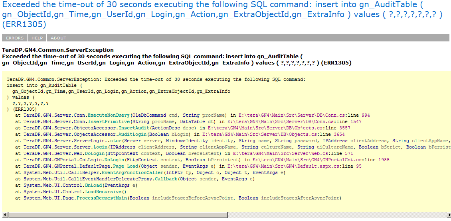Click the Control.LoadRecursive stack trace line

click(x=71, y=192)
